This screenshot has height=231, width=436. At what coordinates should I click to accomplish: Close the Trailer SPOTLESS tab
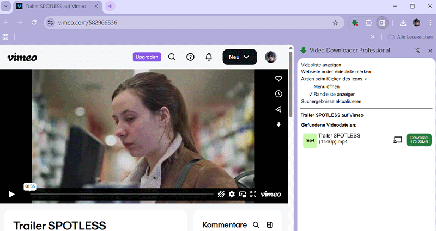96,6
